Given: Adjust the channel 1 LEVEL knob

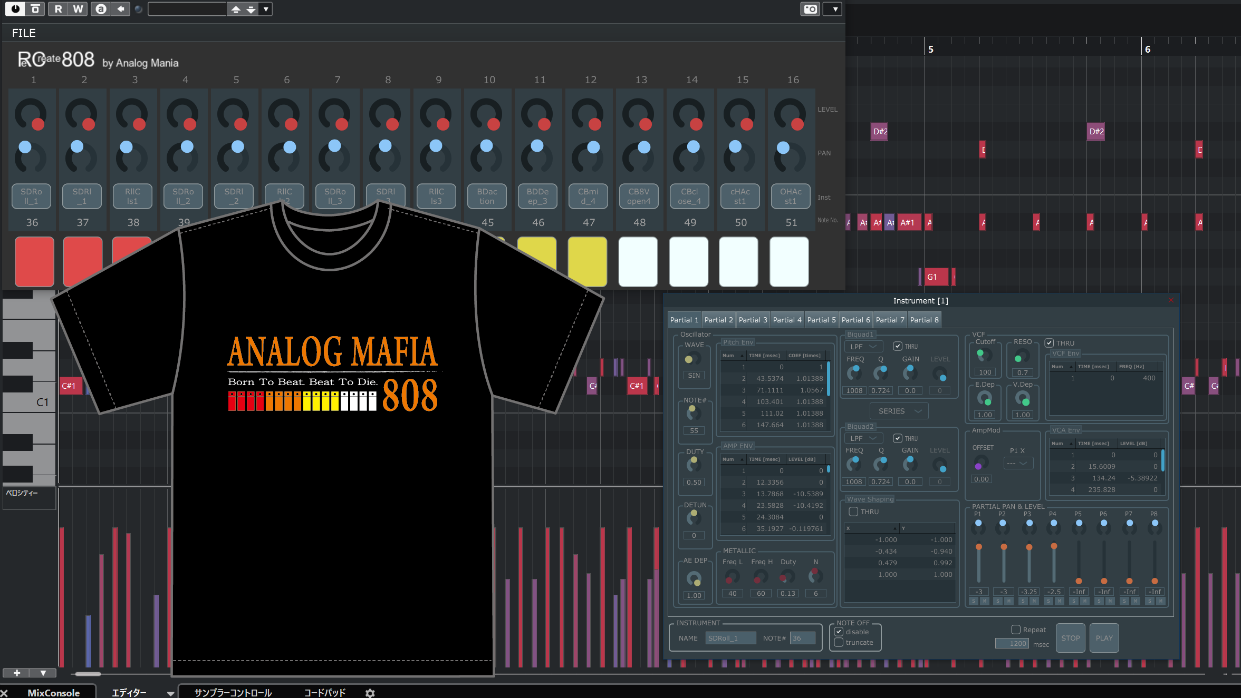Looking at the screenshot, I should (x=31, y=115).
